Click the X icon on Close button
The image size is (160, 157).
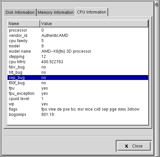coord(126,146)
